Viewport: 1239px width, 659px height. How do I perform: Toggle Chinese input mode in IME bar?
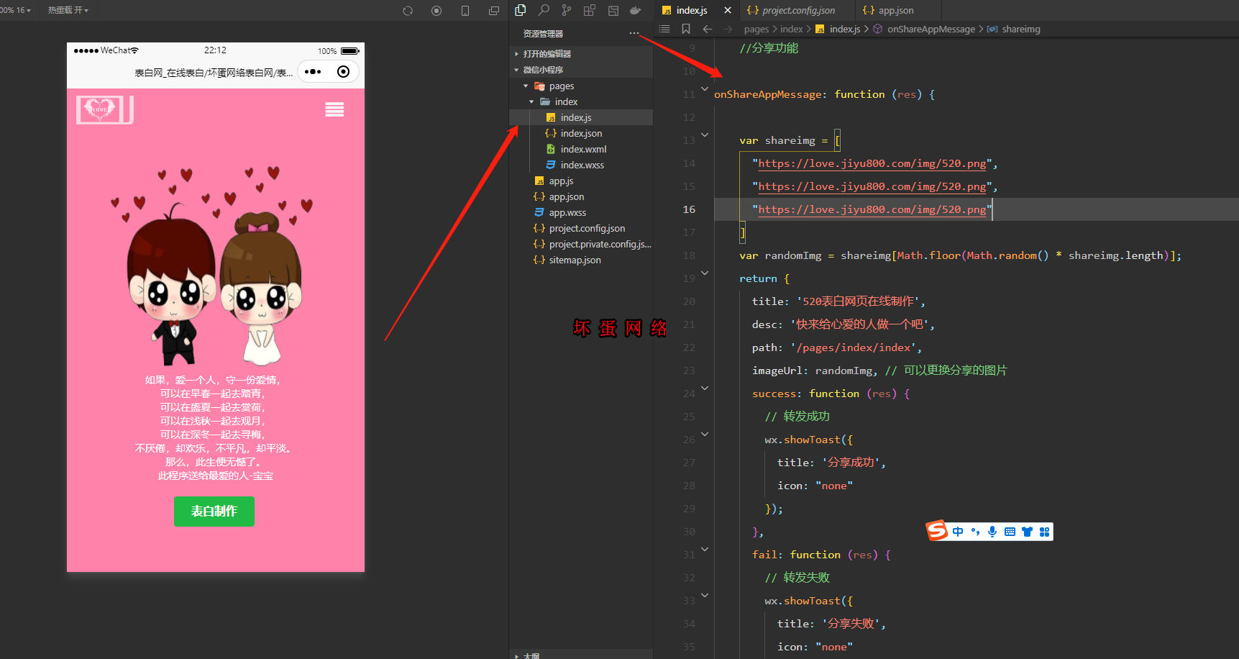pos(958,532)
